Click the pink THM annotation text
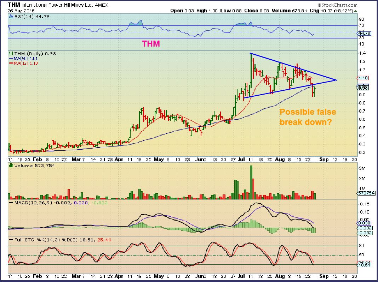The height and width of the screenshot is (282, 378). (151, 43)
